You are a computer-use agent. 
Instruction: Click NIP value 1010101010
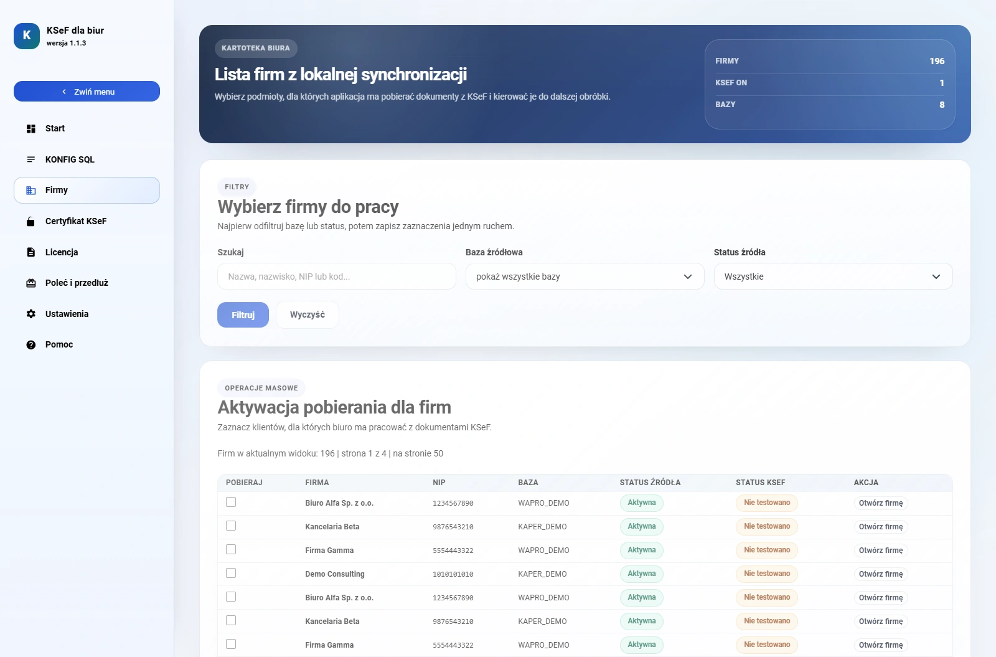tap(453, 574)
